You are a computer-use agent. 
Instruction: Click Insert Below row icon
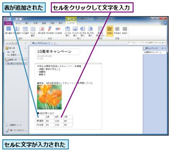(x=75, y=31)
